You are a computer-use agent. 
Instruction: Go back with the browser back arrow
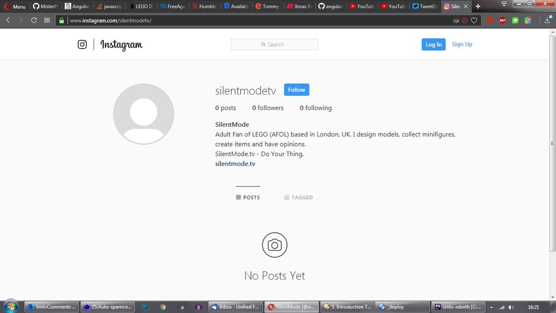pos(8,20)
